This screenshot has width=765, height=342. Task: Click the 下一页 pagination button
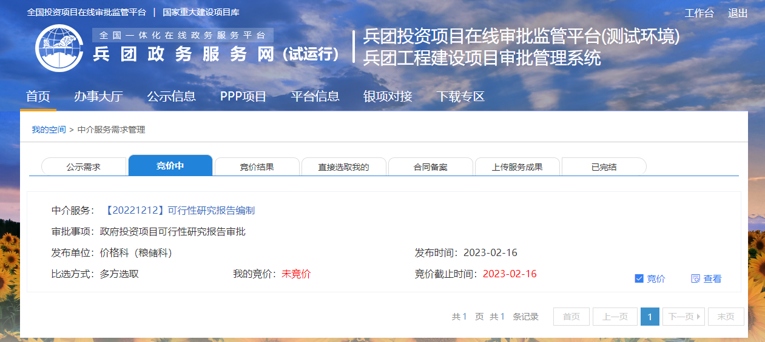[x=684, y=317]
